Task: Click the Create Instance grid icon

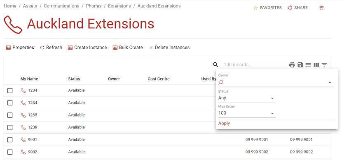Action: coord(70,48)
